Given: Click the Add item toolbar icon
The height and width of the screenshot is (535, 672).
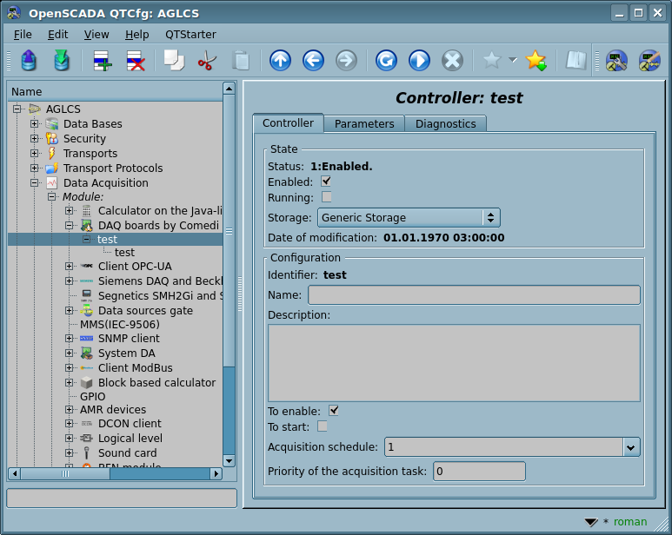Looking at the screenshot, I should tap(103, 61).
